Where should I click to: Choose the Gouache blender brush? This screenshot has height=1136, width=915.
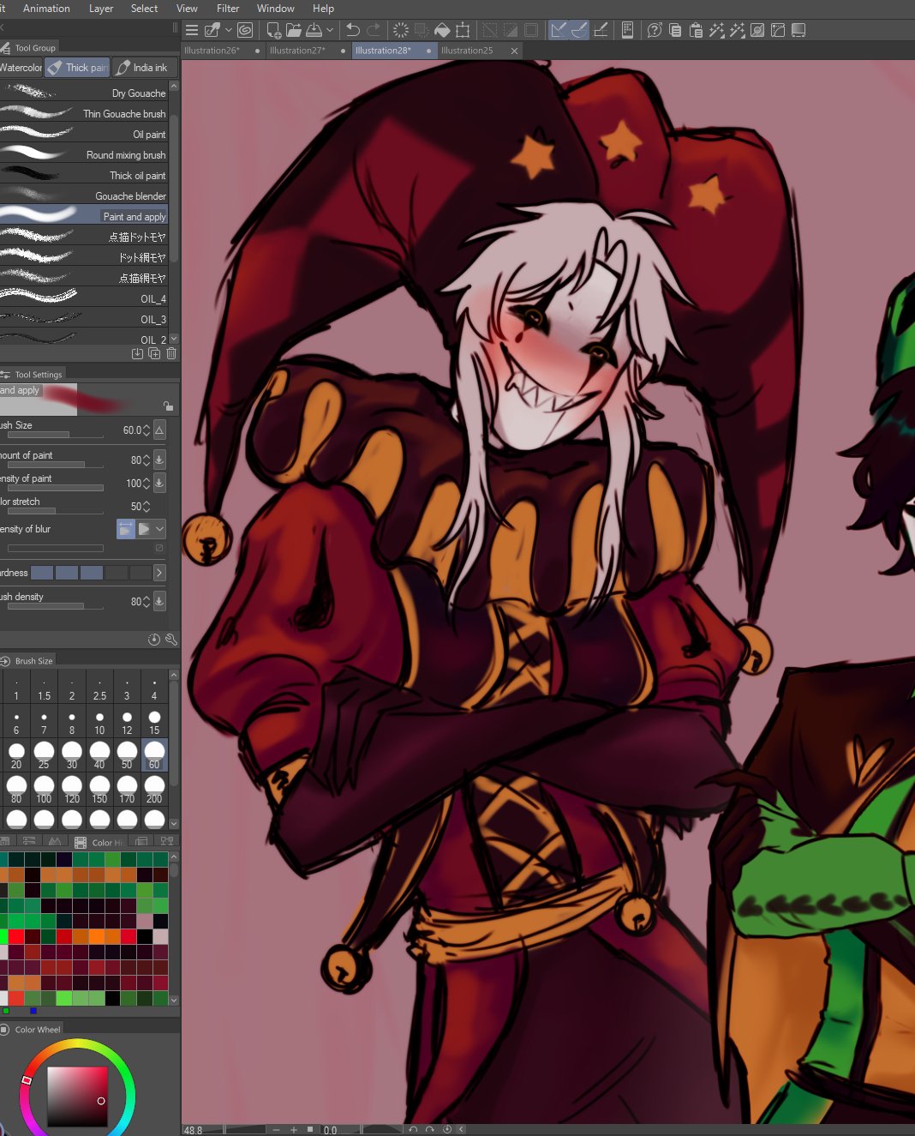(x=84, y=195)
